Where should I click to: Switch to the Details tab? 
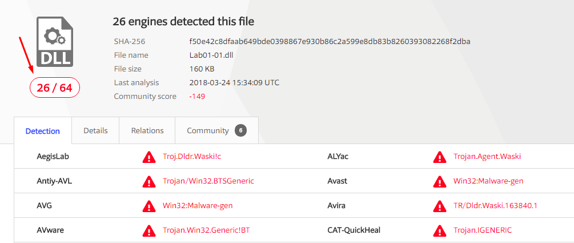(x=95, y=130)
